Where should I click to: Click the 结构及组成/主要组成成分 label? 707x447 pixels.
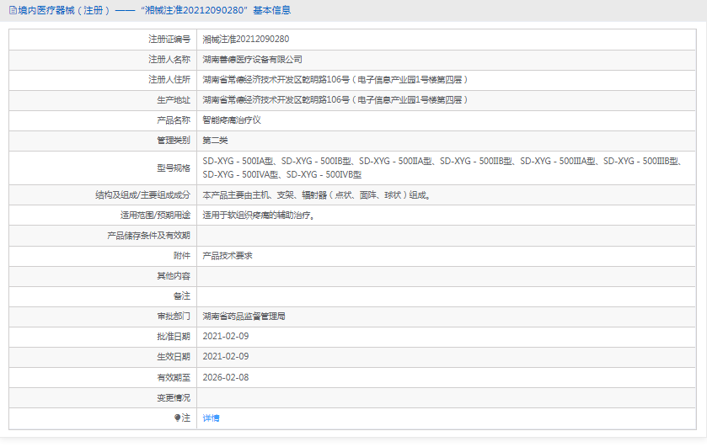coord(143,195)
